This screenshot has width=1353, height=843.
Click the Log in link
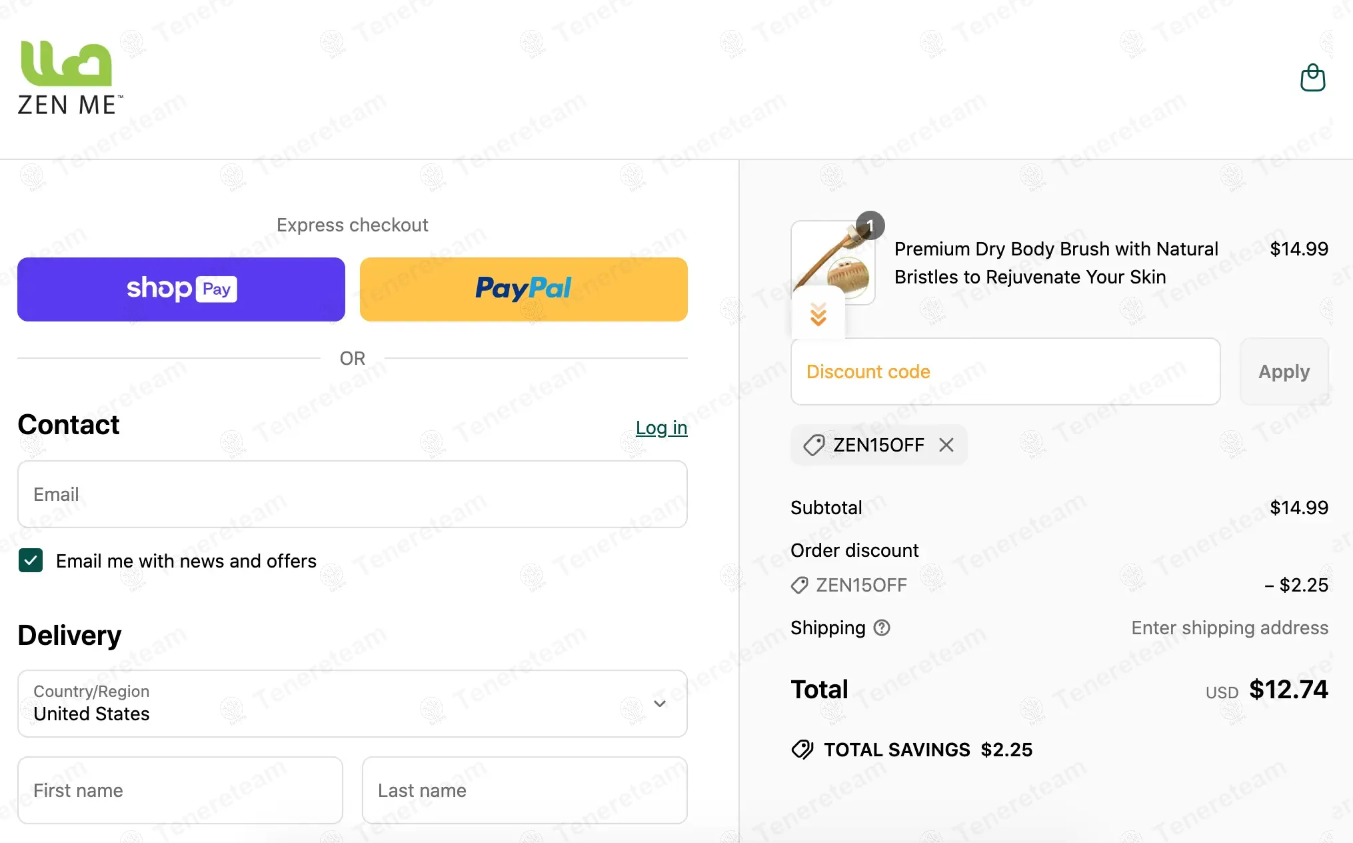point(661,428)
